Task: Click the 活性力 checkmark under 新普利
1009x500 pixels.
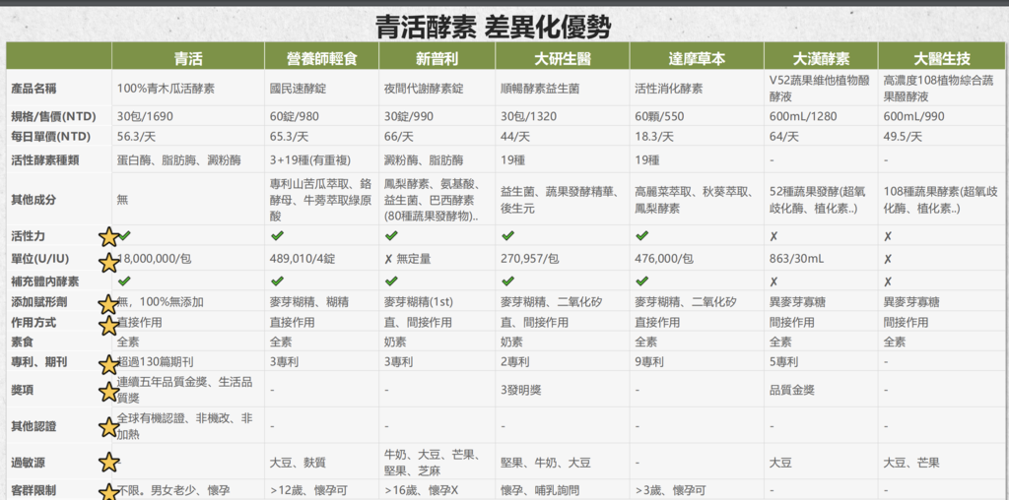Action: tap(391, 236)
